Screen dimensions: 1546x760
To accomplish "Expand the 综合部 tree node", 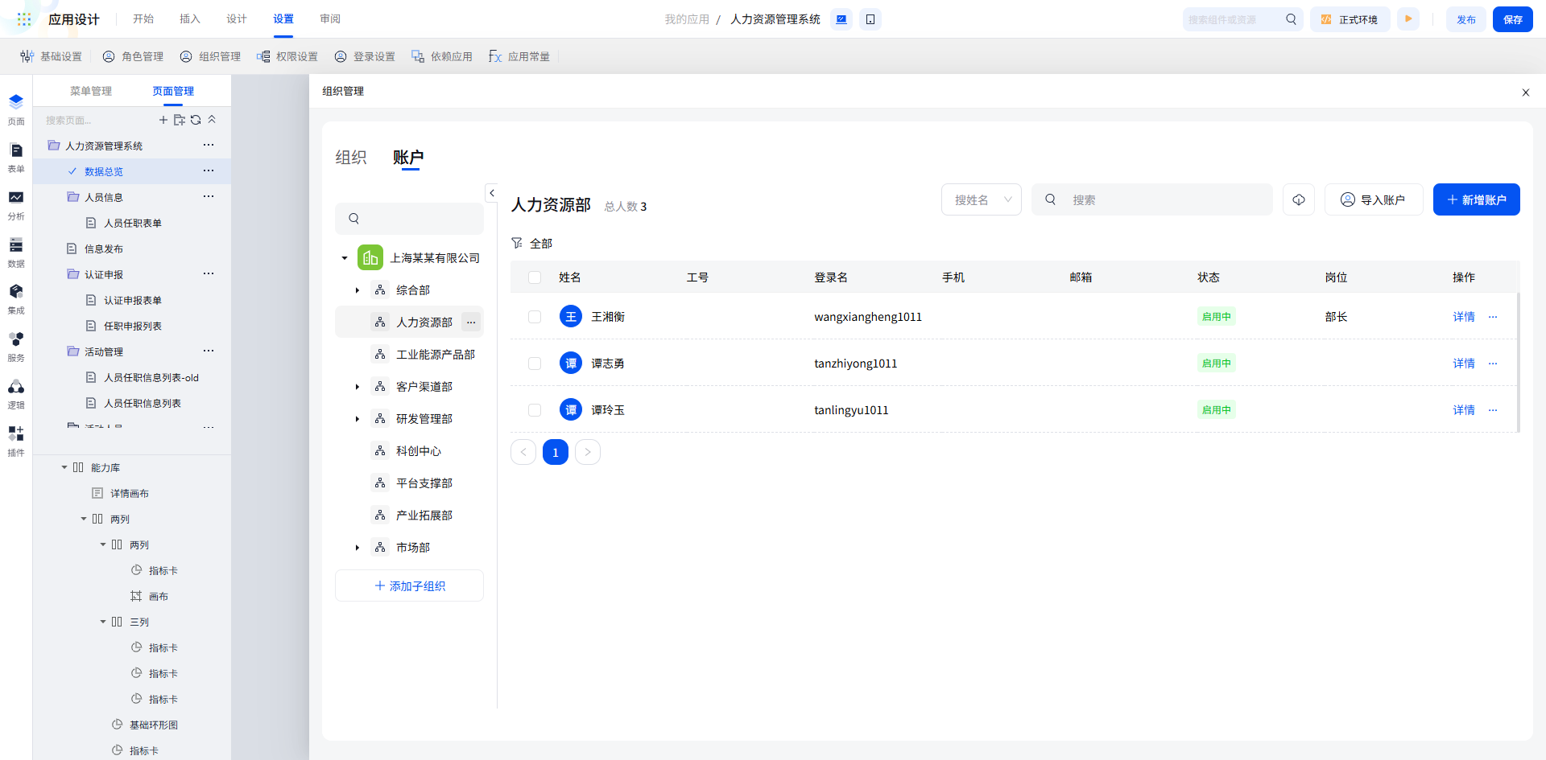I will 358,290.
